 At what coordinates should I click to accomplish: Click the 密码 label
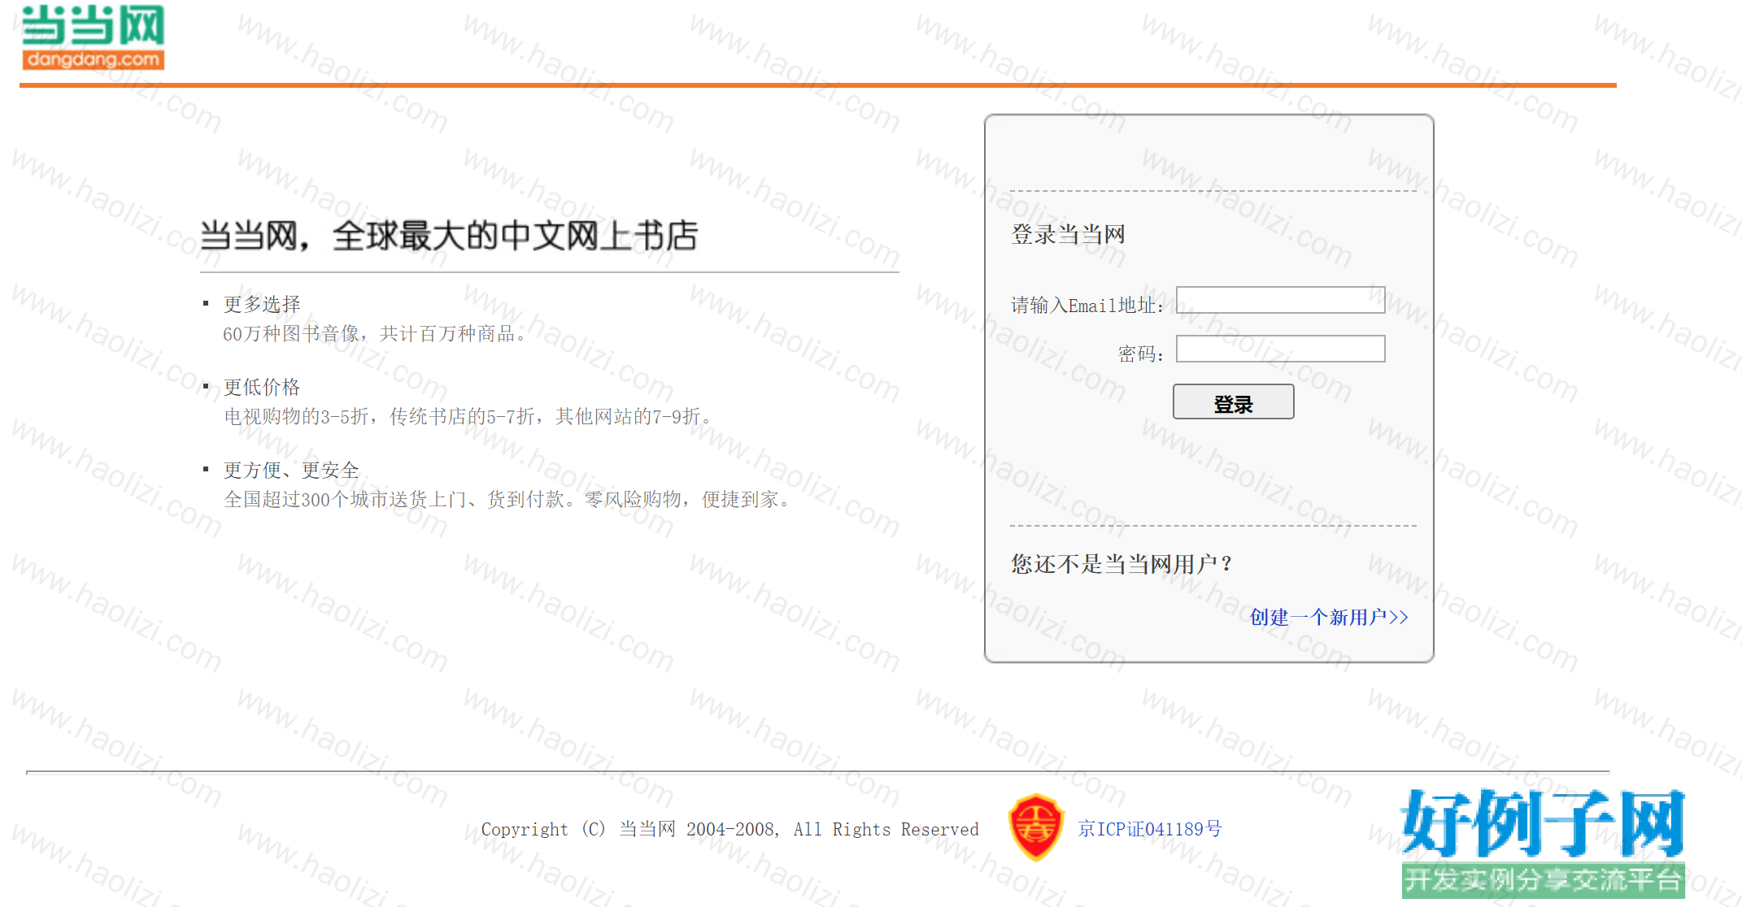coord(1141,354)
